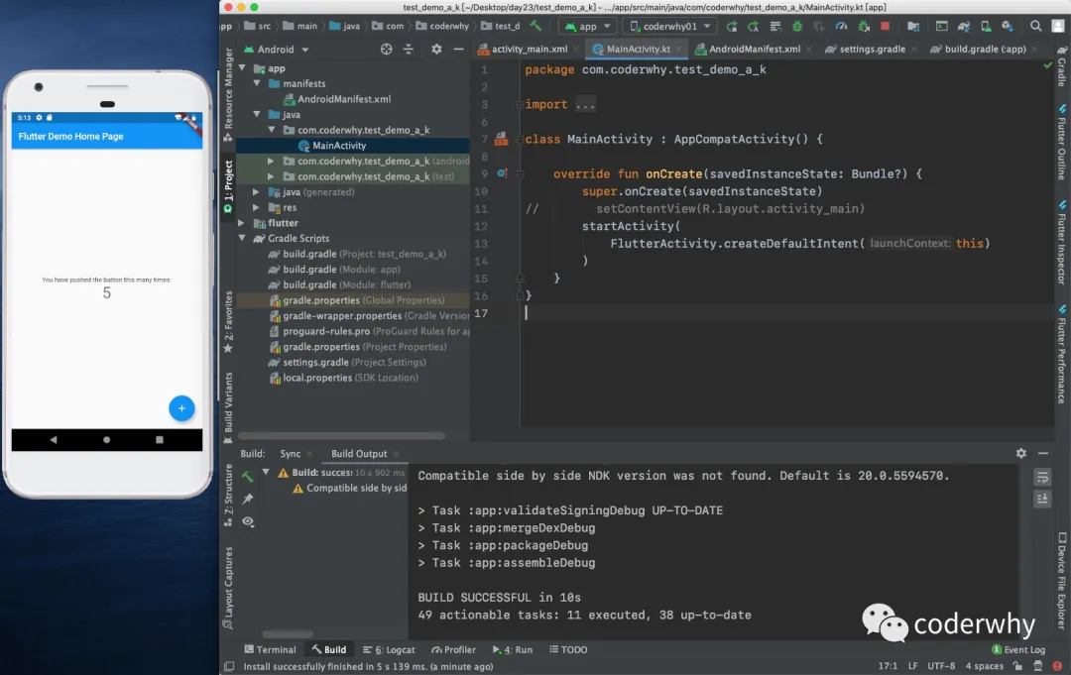Click the Run app icon
Image resolution: width=1071 pixels, height=675 pixels.
click(x=732, y=26)
